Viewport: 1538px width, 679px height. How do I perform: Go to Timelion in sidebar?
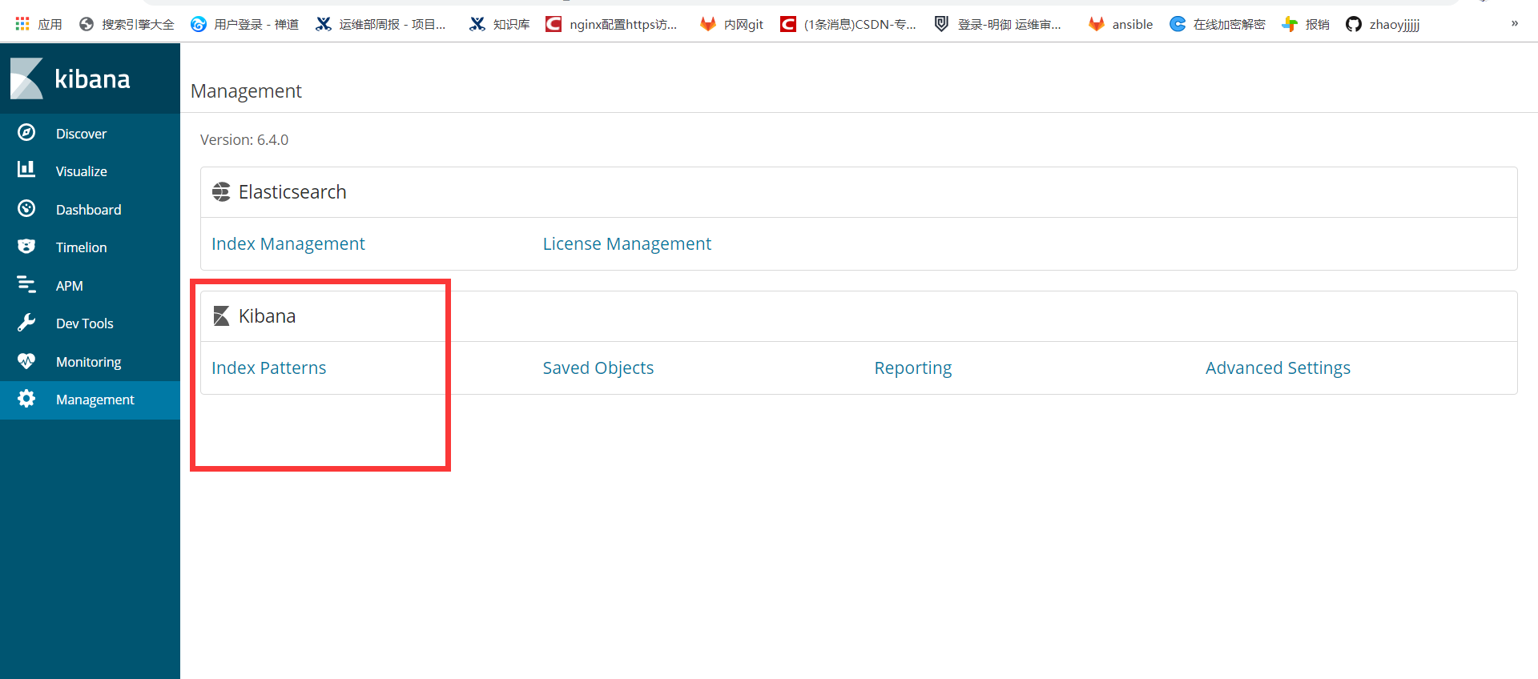tap(90, 247)
